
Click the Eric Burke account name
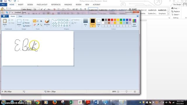(x=177, y=5)
